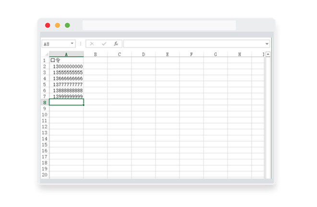Click the green maximize window dot

click(x=67, y=26)
